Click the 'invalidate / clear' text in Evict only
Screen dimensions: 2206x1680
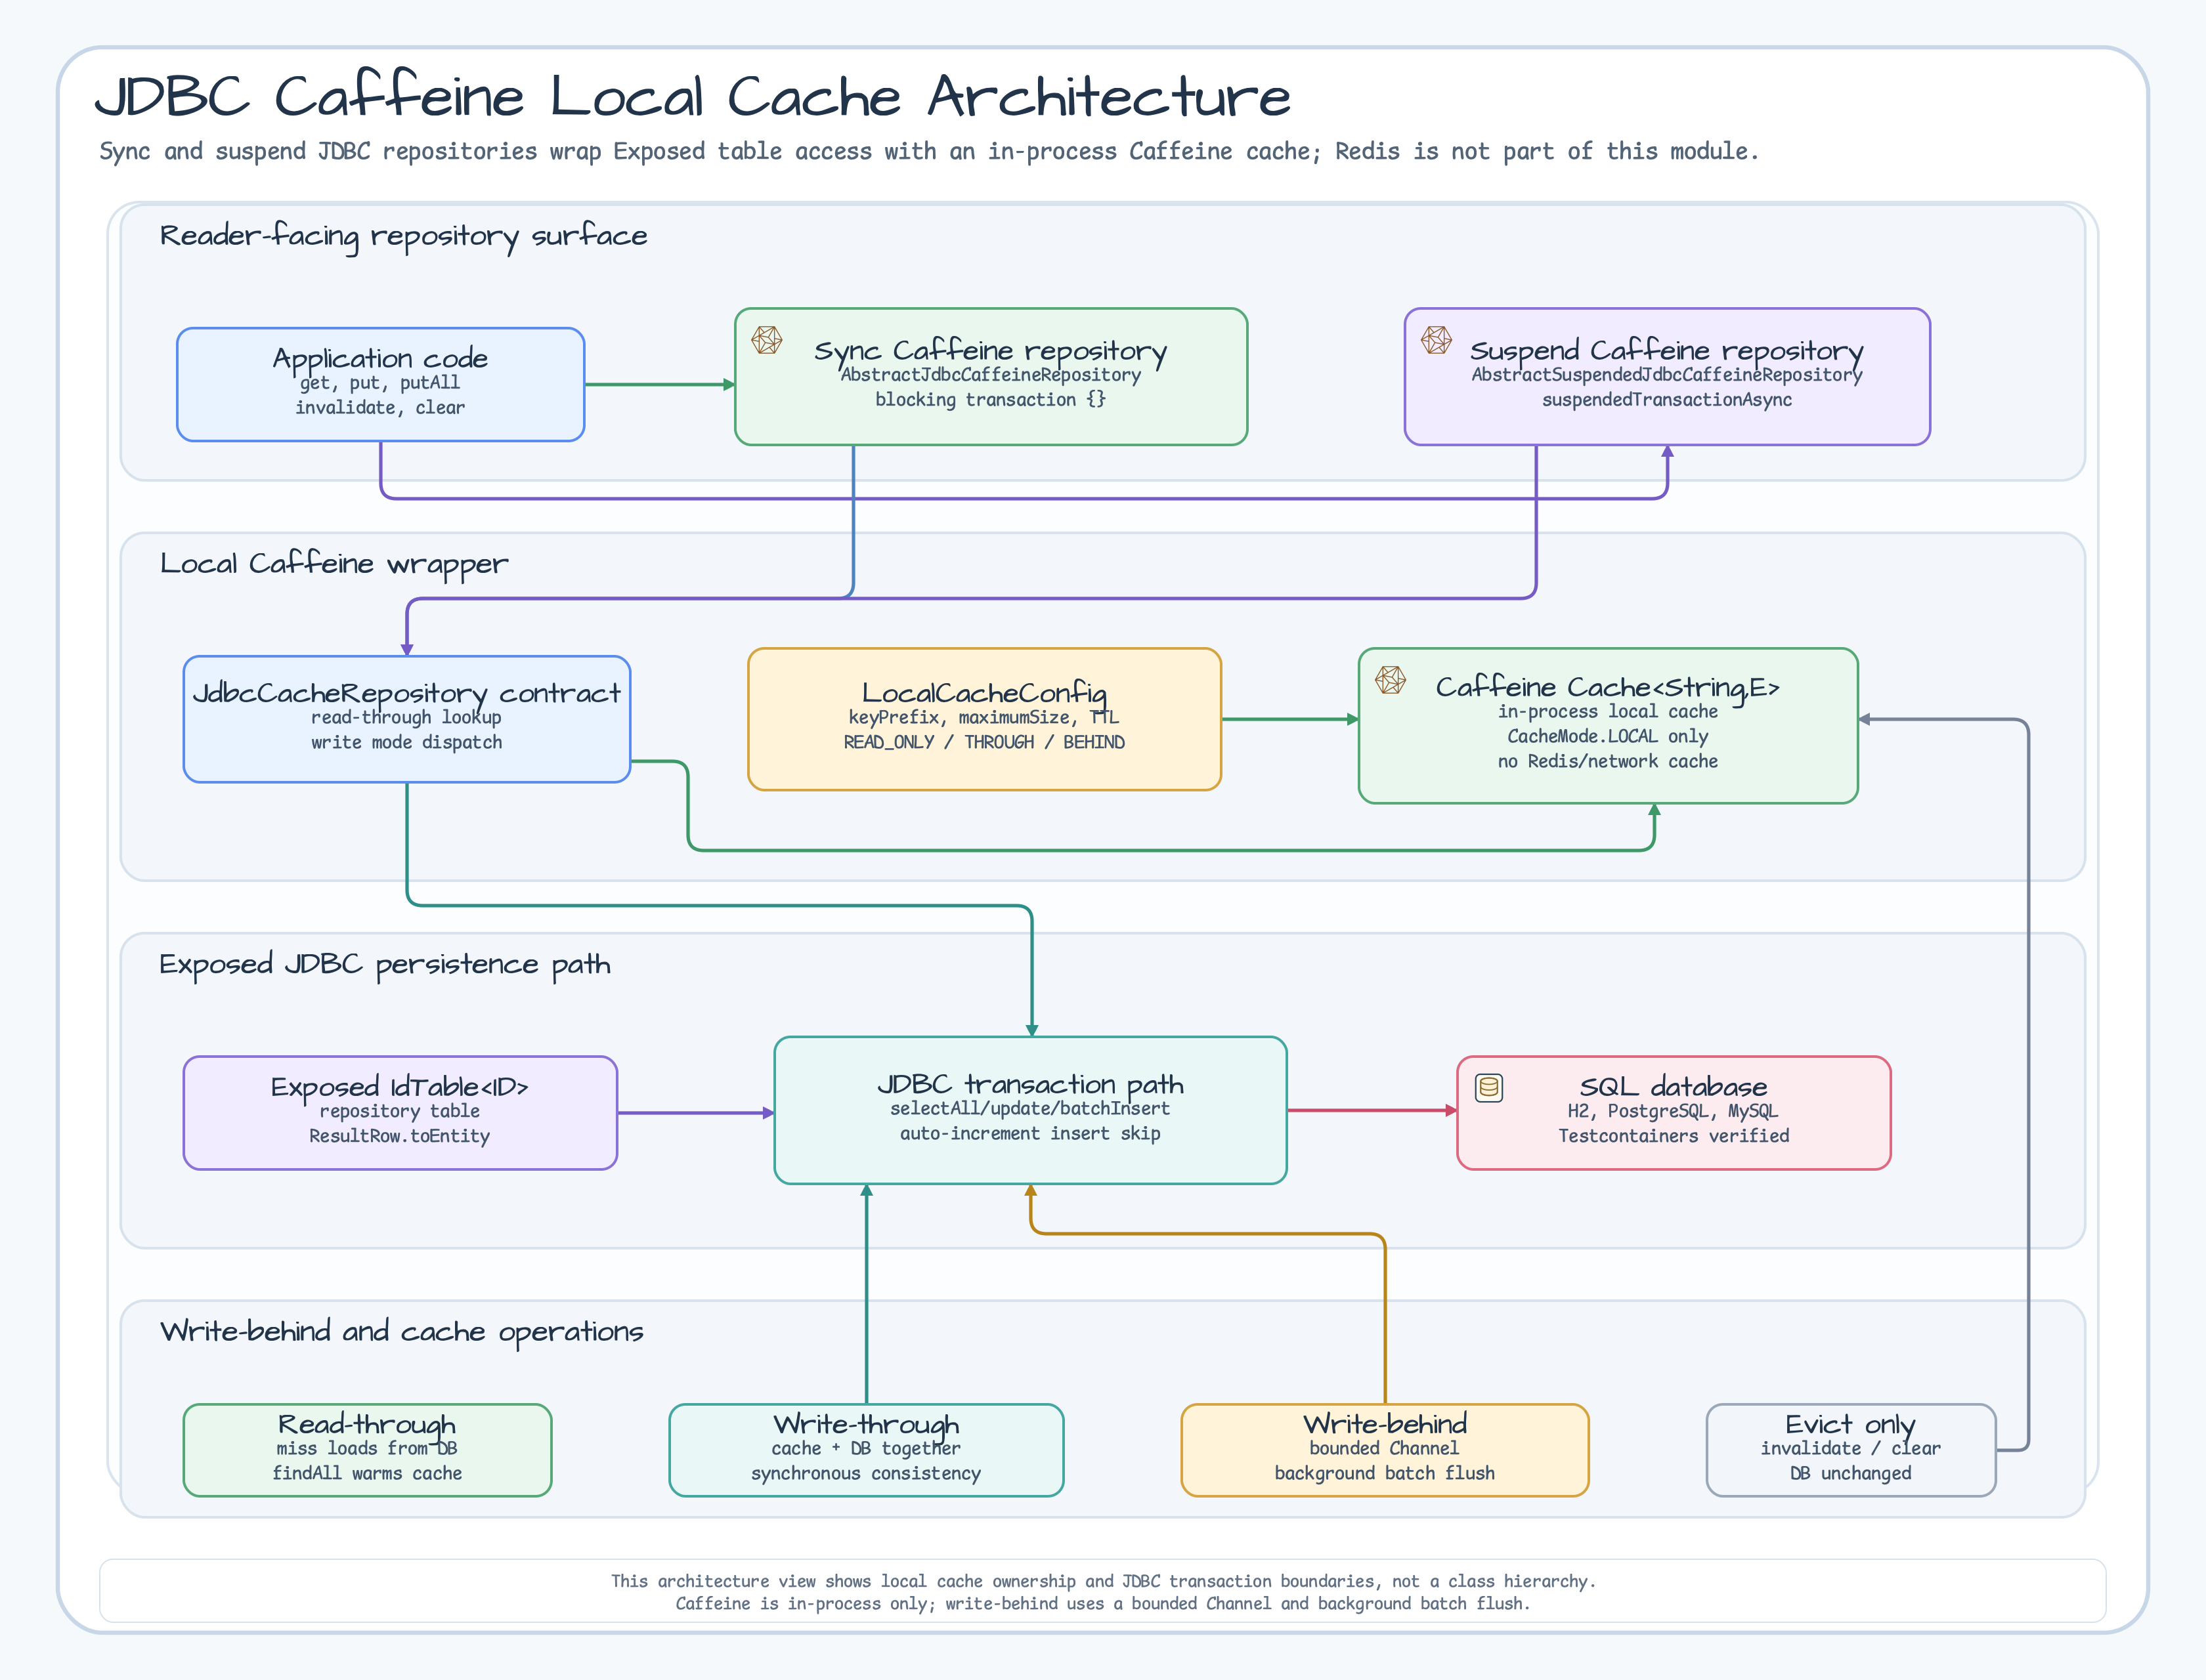pos(1851,1449)
